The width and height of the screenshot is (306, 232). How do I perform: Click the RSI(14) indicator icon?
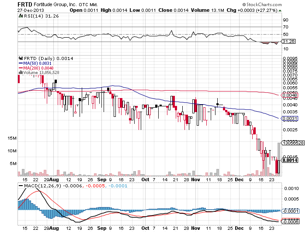point(21,16)
